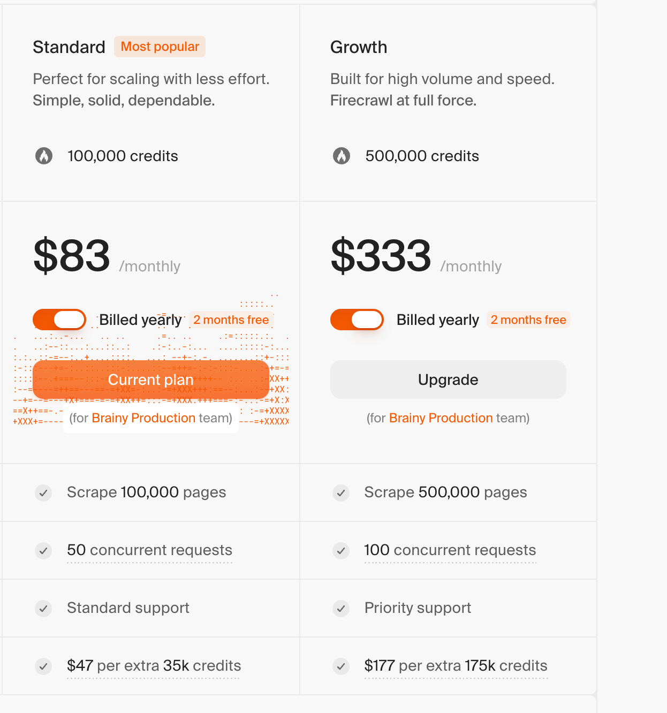Click check icon beside Standard support
Image resolution: width=667 pixels, height=713 pixels.
coord(43,608)
